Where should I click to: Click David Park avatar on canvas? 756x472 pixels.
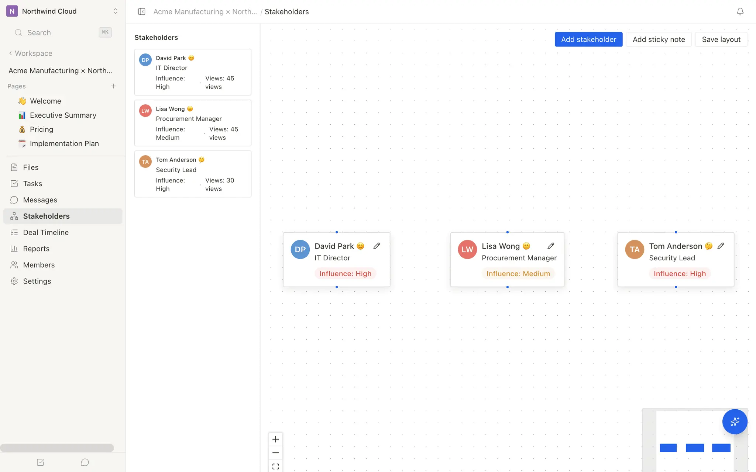[300, 250]
